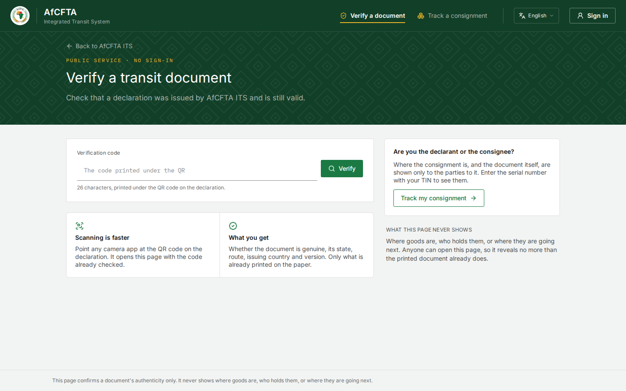Open the Track a consignment tab
626x391 pixels.
point(452,16)
